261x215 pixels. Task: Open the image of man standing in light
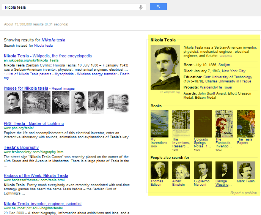tap(96, 102)
